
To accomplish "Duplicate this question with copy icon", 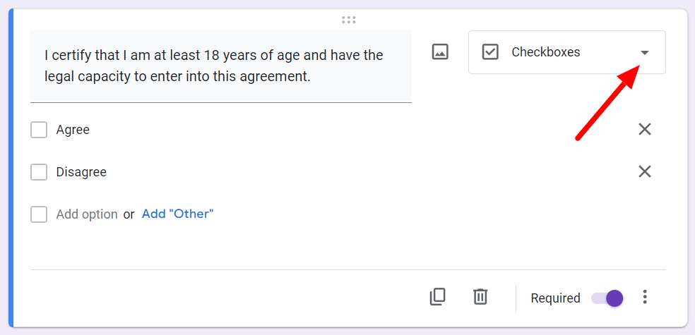I will 437,296.
